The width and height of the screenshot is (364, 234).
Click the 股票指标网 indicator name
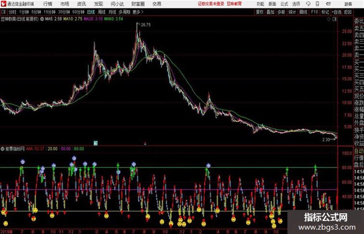[15, 149]
